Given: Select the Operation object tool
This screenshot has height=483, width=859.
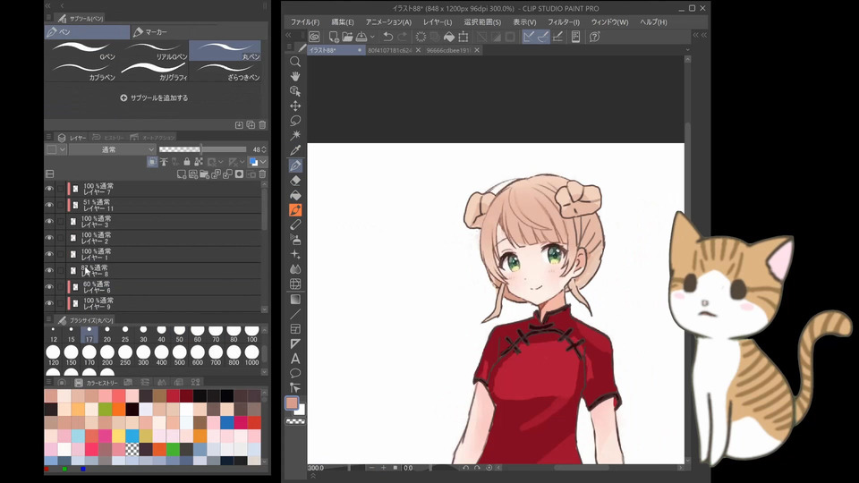Looking at the screenshot, I should 295,91.
